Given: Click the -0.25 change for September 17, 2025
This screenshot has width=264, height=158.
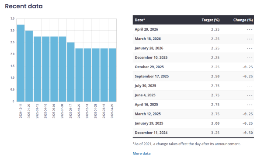Looking at the screenshot, I should [x=247, y=77].
